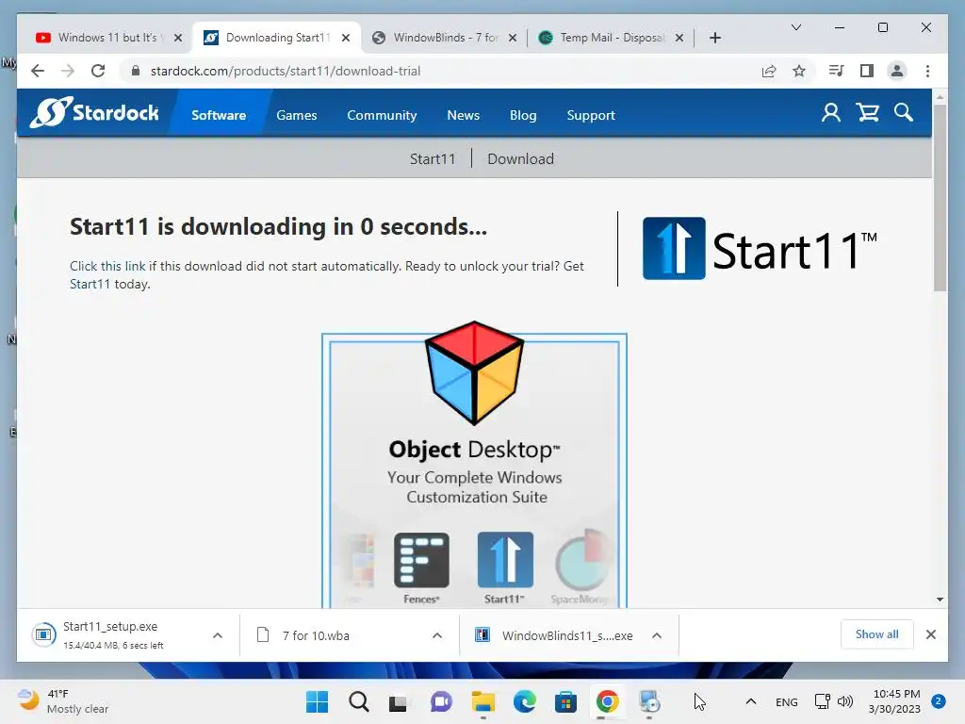The height and width of the screenshot is (724, 965).
Task: Click the Chrome icon on the taskbar
Action: 608,701
